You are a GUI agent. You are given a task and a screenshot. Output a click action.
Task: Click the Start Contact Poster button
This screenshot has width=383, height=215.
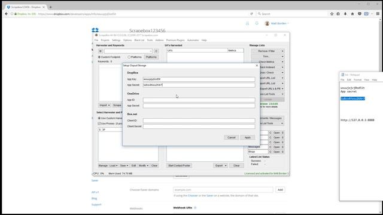tap(179, 165)
